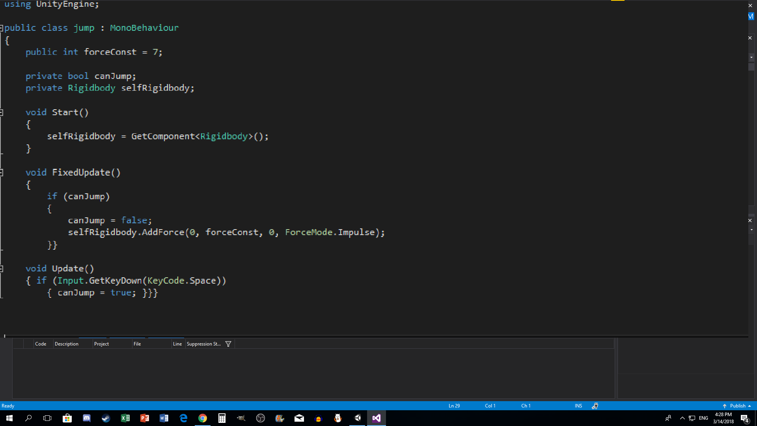Open the Windows Start menu
The width and height of the screenshot is (757, 426).
9,418
